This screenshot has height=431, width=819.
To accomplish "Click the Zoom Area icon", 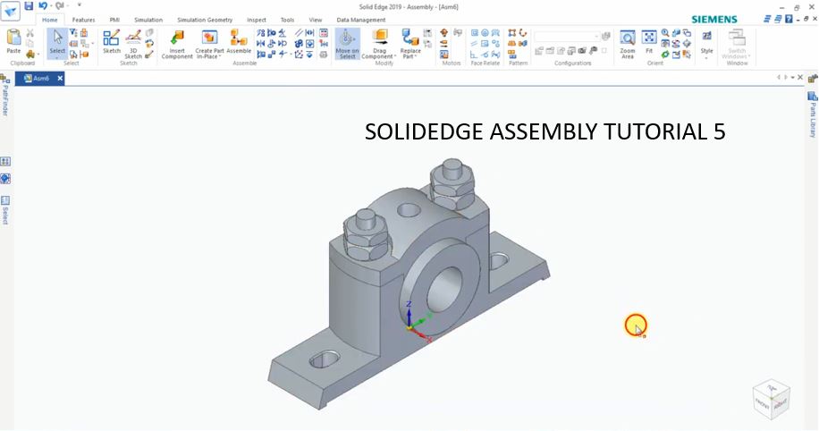I will (x=628, y=44).
